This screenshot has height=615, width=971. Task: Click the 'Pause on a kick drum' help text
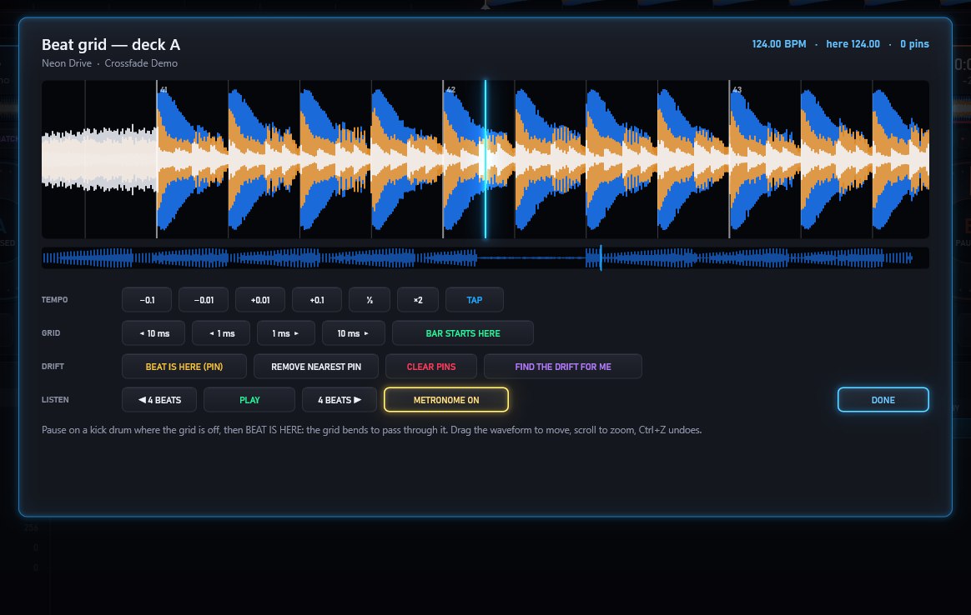click(371, 430)
